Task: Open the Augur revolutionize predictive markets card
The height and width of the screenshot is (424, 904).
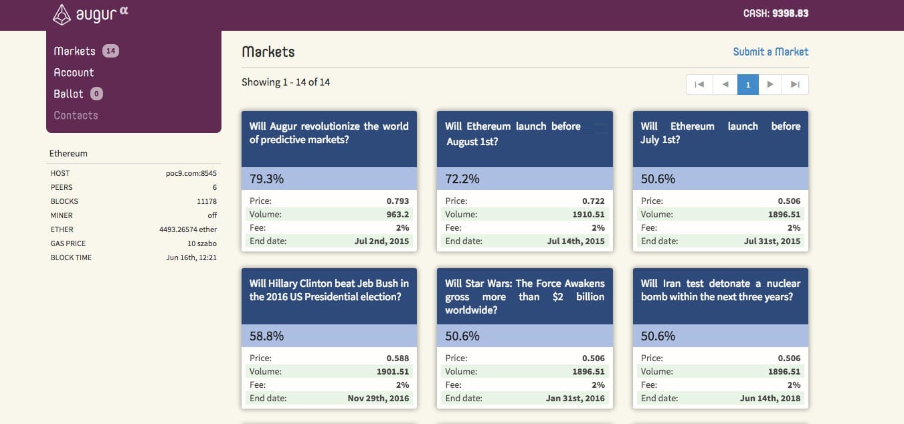Action: (329, 133)
